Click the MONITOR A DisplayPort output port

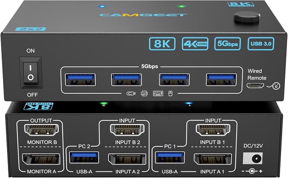pos(41,159)
